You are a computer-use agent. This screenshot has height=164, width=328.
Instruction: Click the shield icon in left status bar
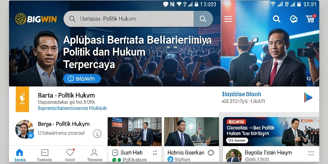(166, 4)
